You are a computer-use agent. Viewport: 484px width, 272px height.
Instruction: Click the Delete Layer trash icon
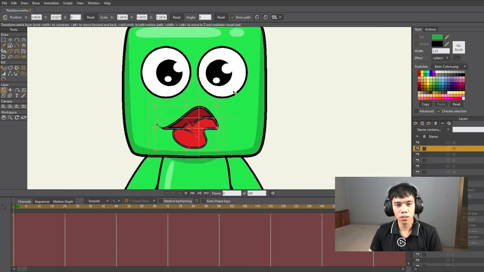tap(436, 124)
